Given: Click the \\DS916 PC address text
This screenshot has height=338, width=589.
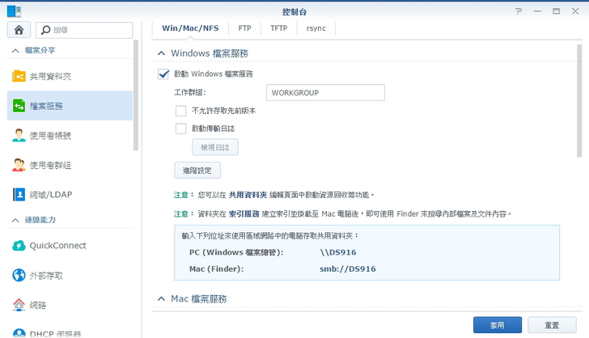Looking at the screenshot, I should tap(338, 252).
